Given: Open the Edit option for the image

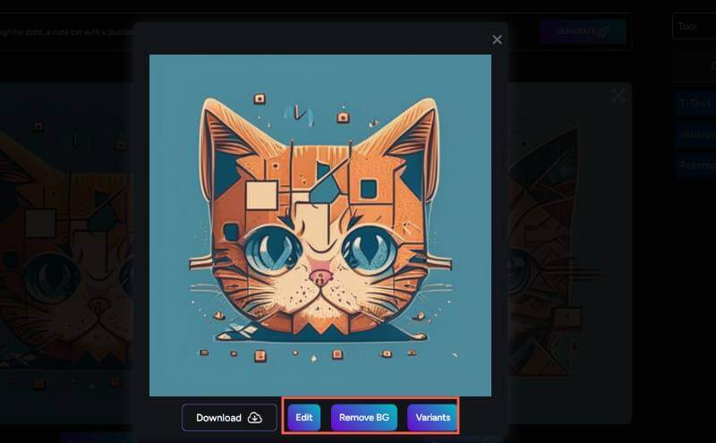Looking at the screenshot, I should click(304, 417).
